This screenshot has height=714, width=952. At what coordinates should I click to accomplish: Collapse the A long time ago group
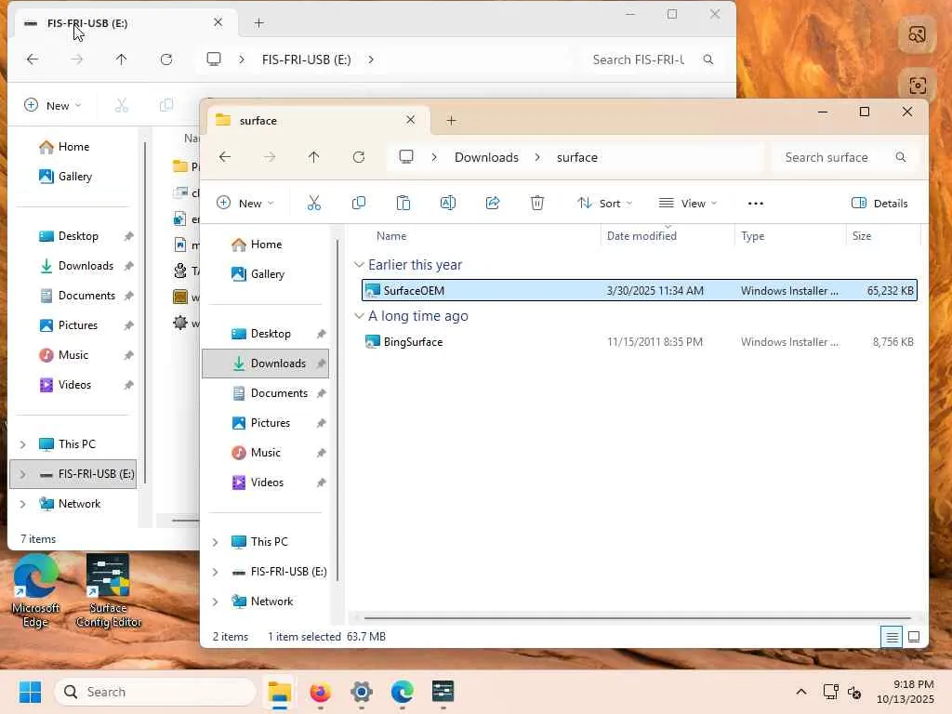[x=359, y=316]
